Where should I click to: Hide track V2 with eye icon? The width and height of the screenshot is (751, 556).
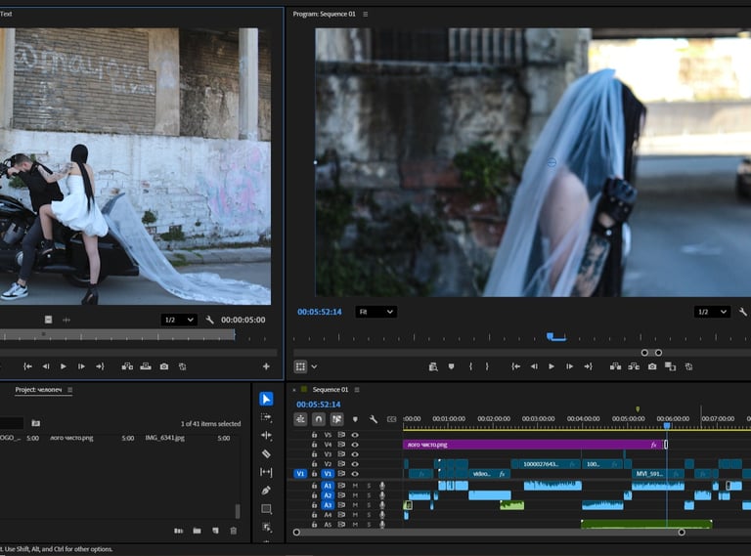[355, 464]
